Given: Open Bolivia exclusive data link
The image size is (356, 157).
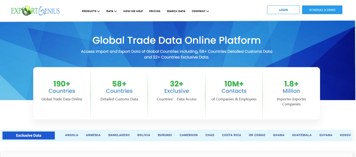Looking at the screenshot, I should point(144,135).
